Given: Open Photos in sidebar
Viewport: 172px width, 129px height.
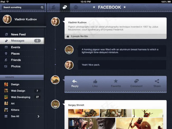Looking at the screenshot, I should pyautogui.click(x=22, y=66).
